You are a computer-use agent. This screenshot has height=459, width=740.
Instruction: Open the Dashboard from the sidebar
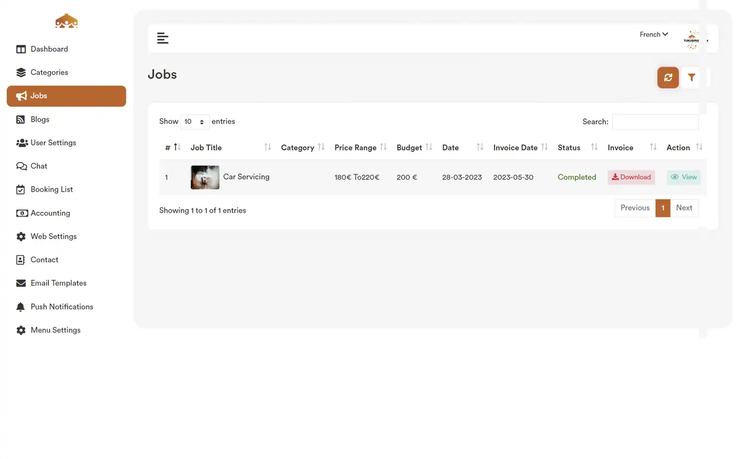tap(49, 49)
